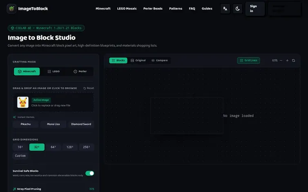
Task: Toggle the Grid Lines button
Action: 248,60
